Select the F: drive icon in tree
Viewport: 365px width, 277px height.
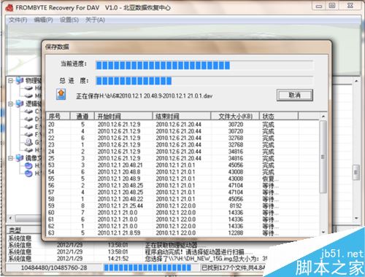(28, 134)
